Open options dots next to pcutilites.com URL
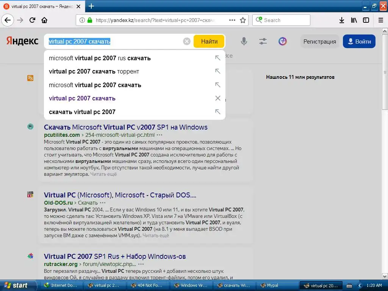Image resolution: width=388 pixels, height=291 pixels. [160, 135]
